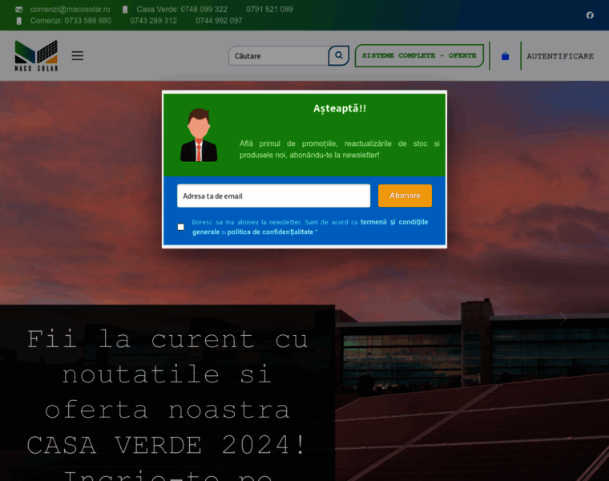Click the CASA VERDE 2024 banner text
The width and height of the screenshot is (609, 481).
coord(167,445)
